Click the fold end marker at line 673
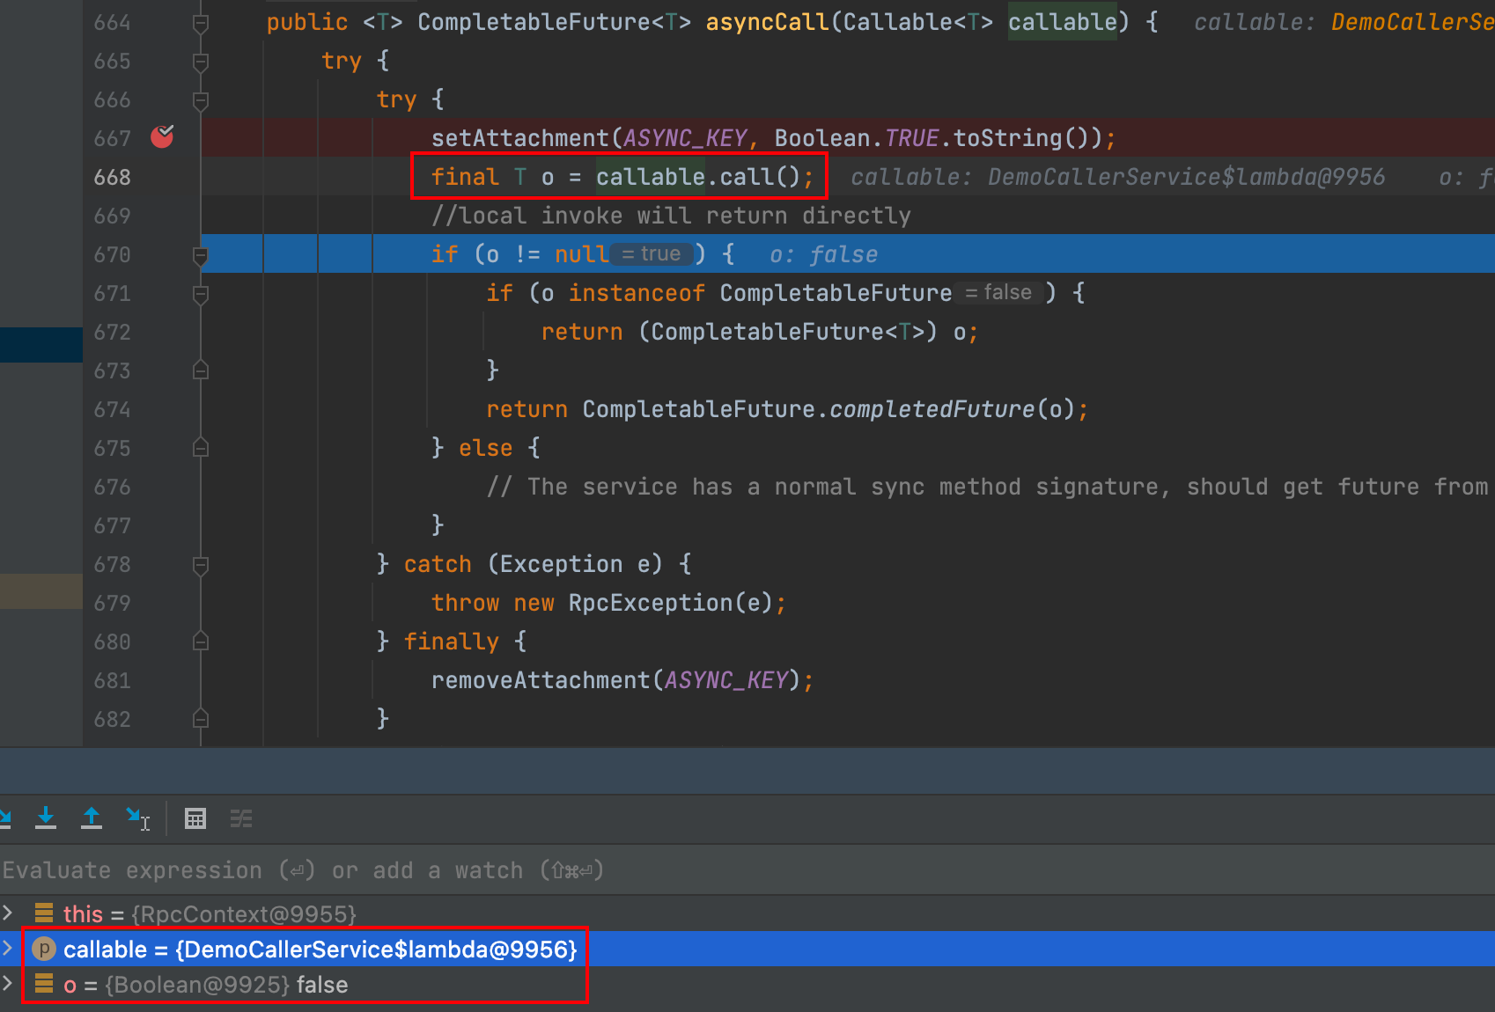1495x1012 pixels. point(201,370)
